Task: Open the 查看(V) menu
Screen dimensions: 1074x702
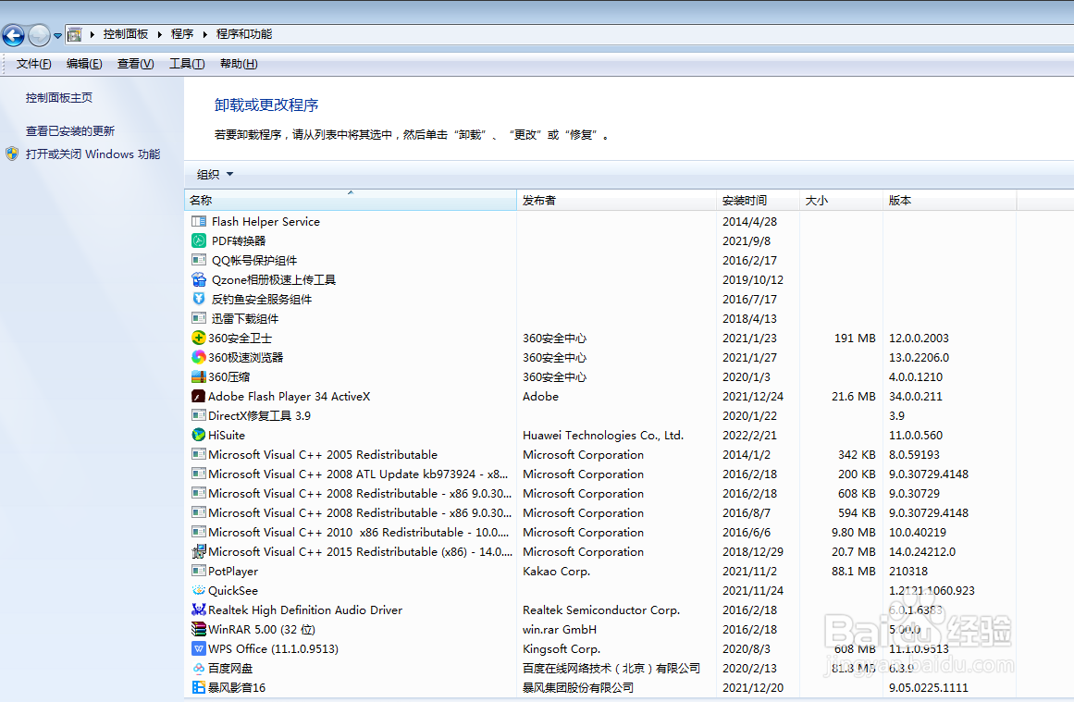Action: click(x=136, y=64)
